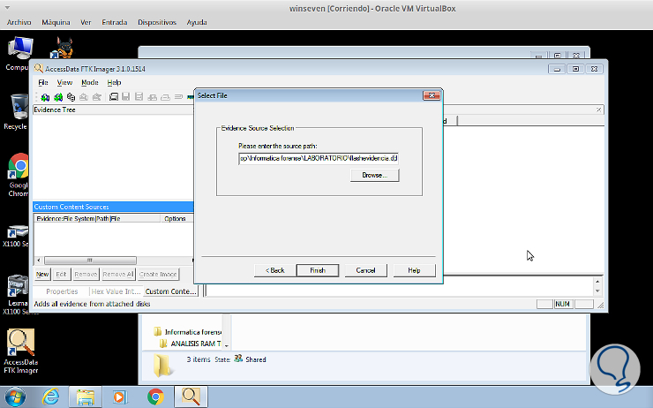The height and width of the screenshot is (408, 653).
Task: Click left arrow of Custom Content scrollbar
Action: (39, 260)
